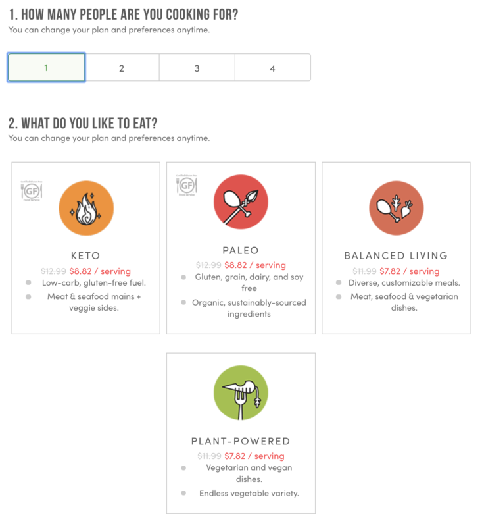Select cooking for 2 people

122,68
